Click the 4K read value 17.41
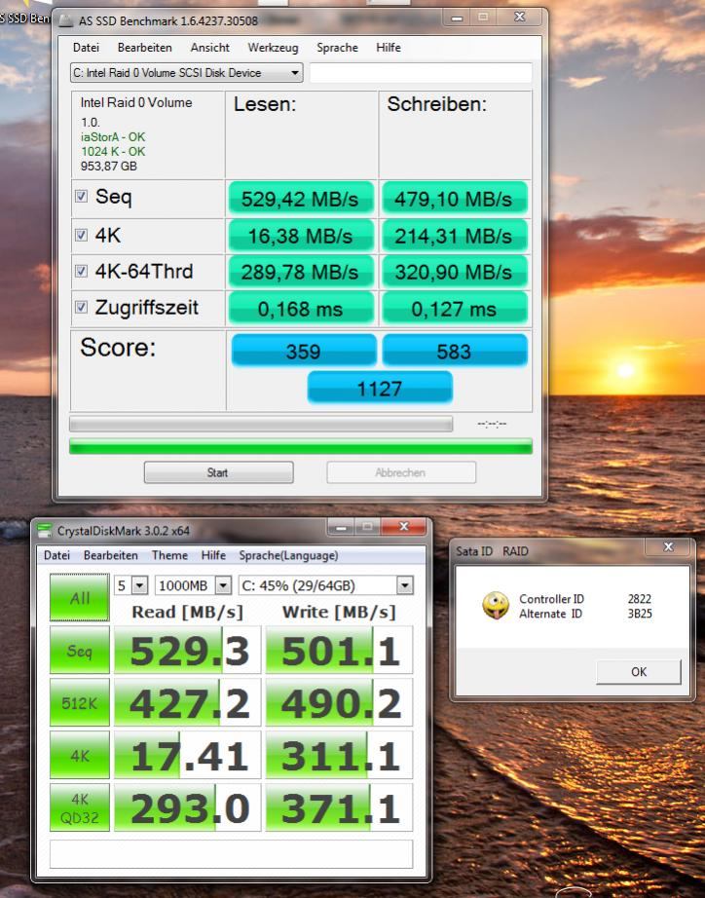705x898 pixels. [x=187, y=756]
